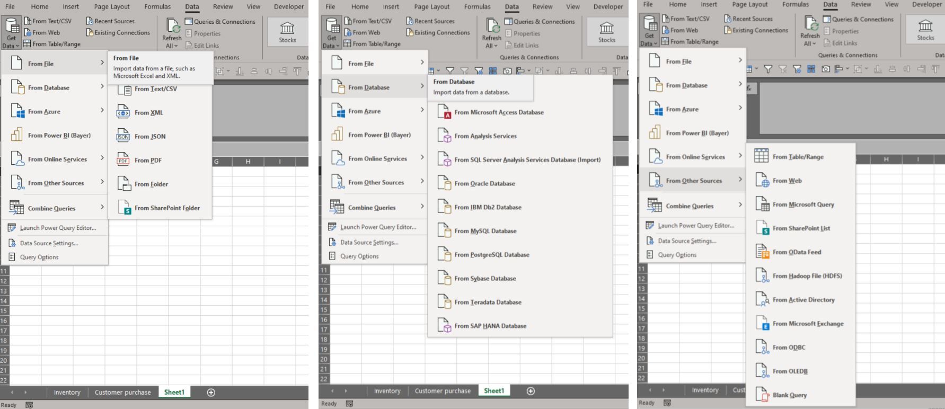945x409 pixels.
Task: Open File tab in From File submenu window
Action: click(x=10, y=7)
